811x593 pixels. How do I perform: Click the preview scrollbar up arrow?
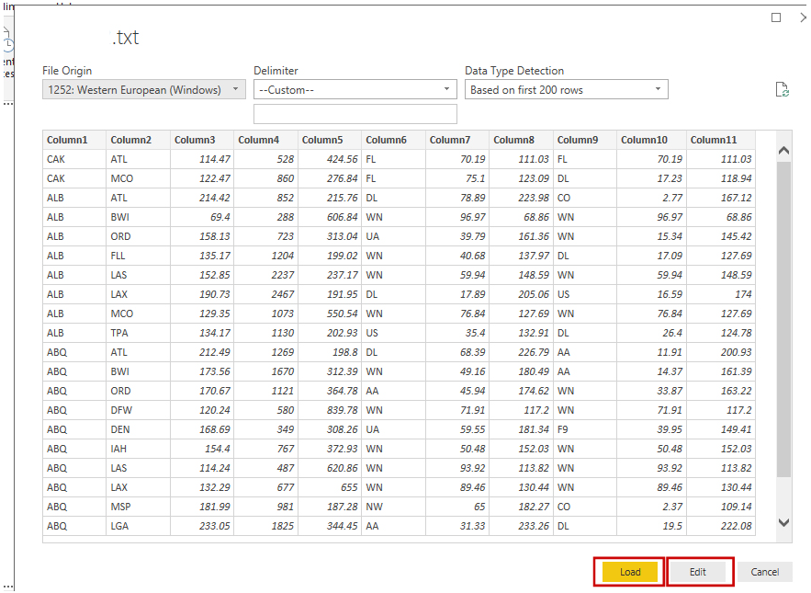pyautogui.click(x=783, y=151)
